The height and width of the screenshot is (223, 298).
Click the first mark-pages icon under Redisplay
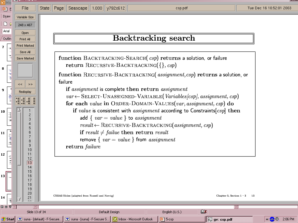[x=17, y=101]
